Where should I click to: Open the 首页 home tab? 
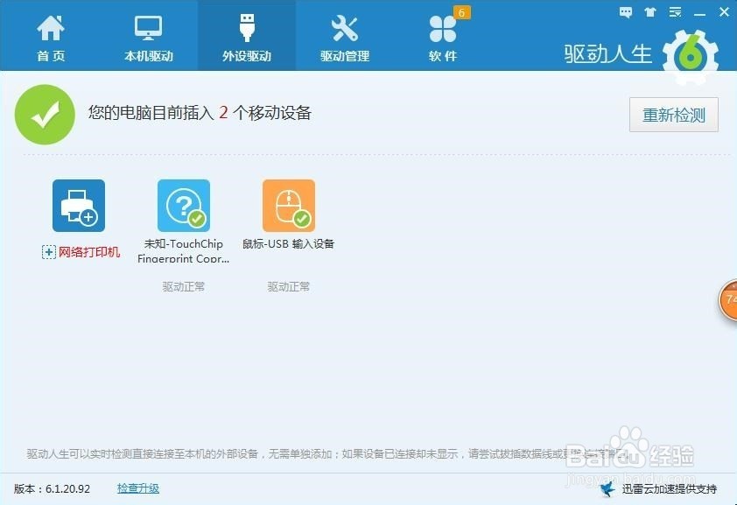[x=51, y=38]
